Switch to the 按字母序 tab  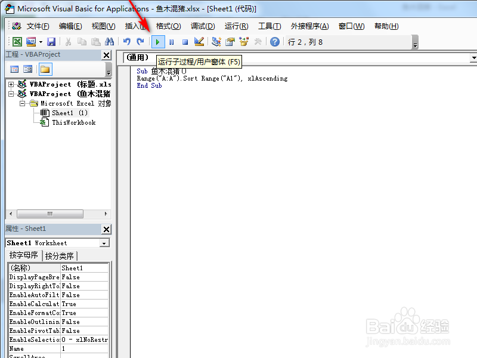(24, 255)
